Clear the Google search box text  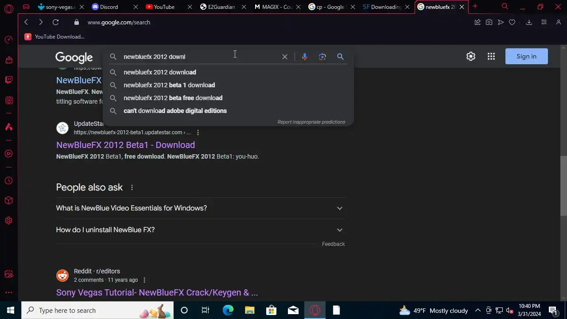(285, 57)
